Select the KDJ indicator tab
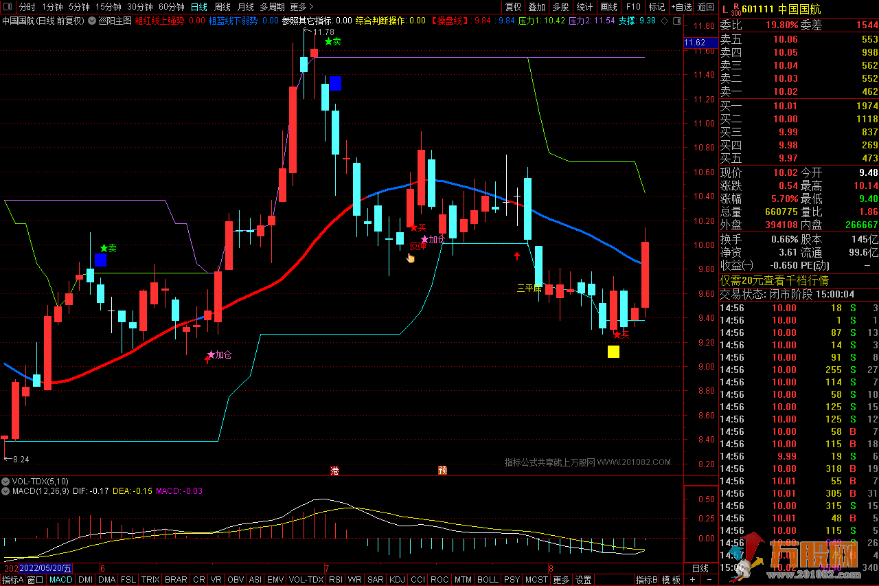 [x=397, y=580]
